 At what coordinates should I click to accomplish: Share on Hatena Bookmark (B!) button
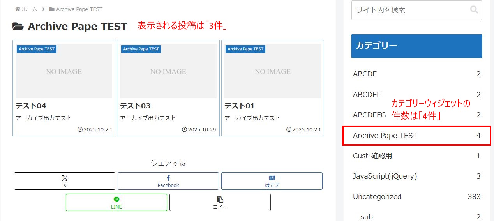pos(272,181)
